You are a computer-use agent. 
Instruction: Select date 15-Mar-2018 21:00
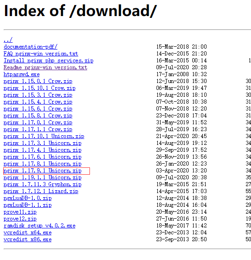coord(182,47)
